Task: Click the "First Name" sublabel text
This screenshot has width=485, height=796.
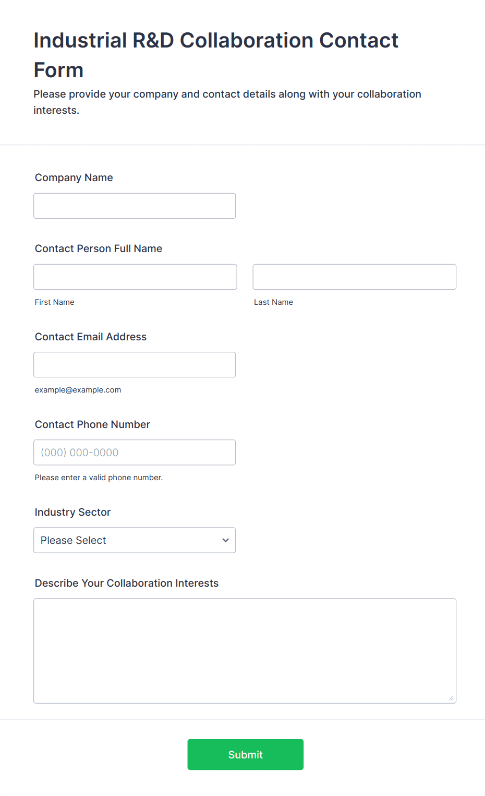Action: tap(55, 302)
